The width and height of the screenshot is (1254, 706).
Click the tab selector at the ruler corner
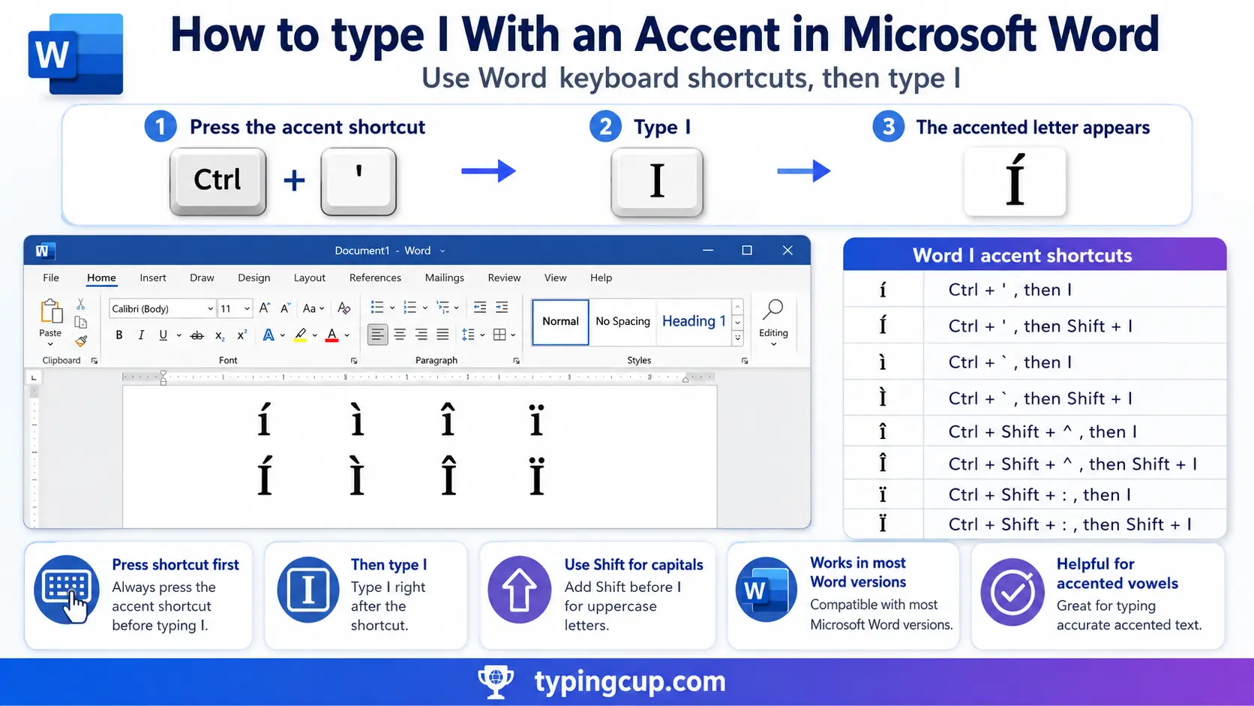click(34, 377)
